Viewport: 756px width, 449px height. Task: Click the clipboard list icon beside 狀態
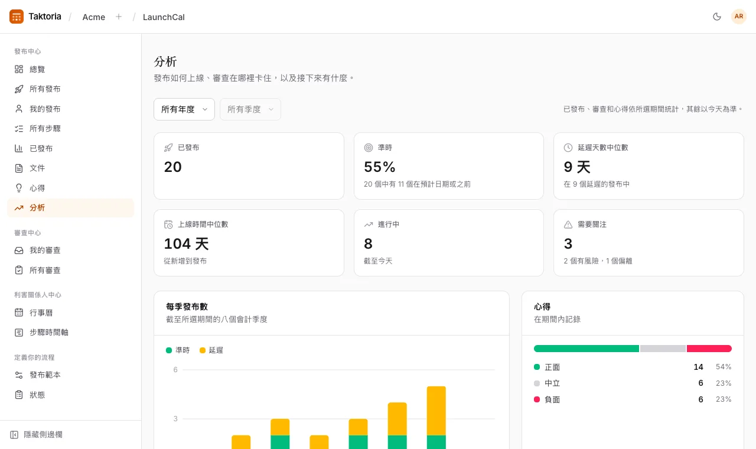click(x=19, y=395)
